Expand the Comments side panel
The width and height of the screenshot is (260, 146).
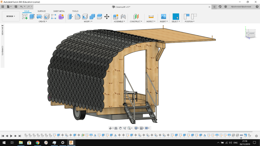click(x=2, y=50)
